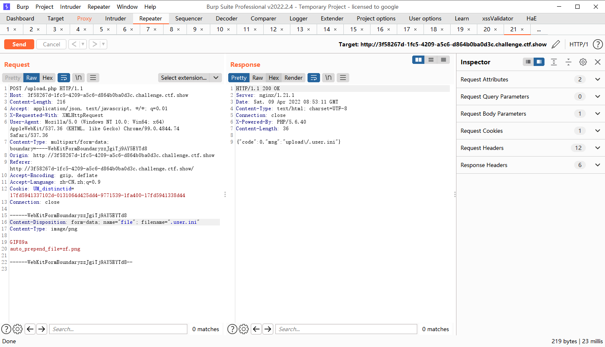Select side-by-side layout view icon
Screen dimensions: 605x347
tap(418, 60)
